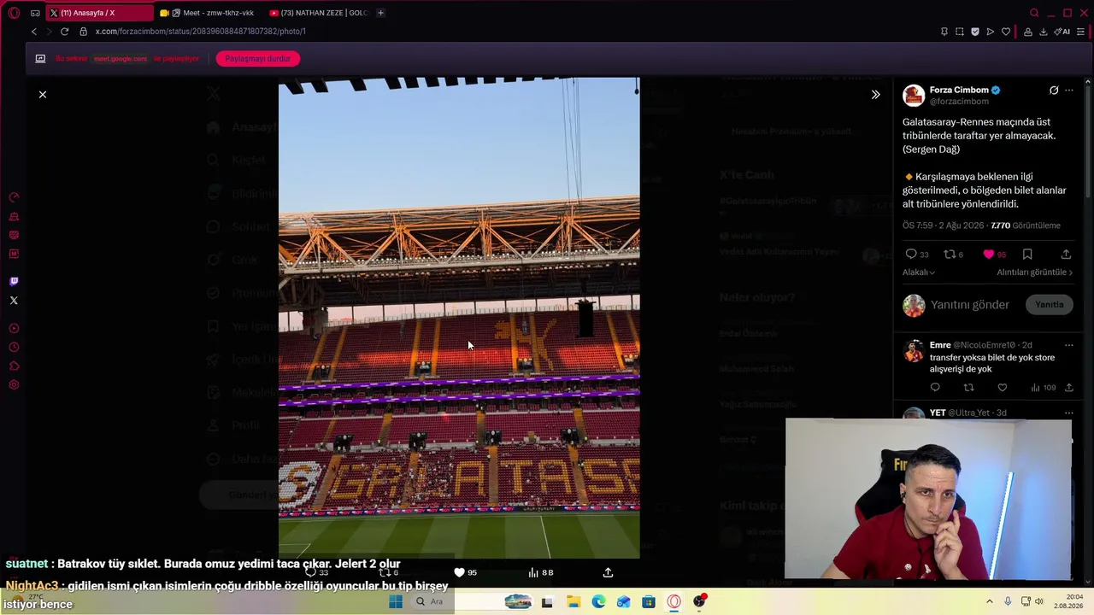Click the Yanıtla reply button

point(1049,305)
